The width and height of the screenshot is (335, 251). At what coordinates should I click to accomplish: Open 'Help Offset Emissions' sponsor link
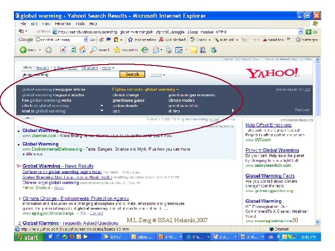268,125
